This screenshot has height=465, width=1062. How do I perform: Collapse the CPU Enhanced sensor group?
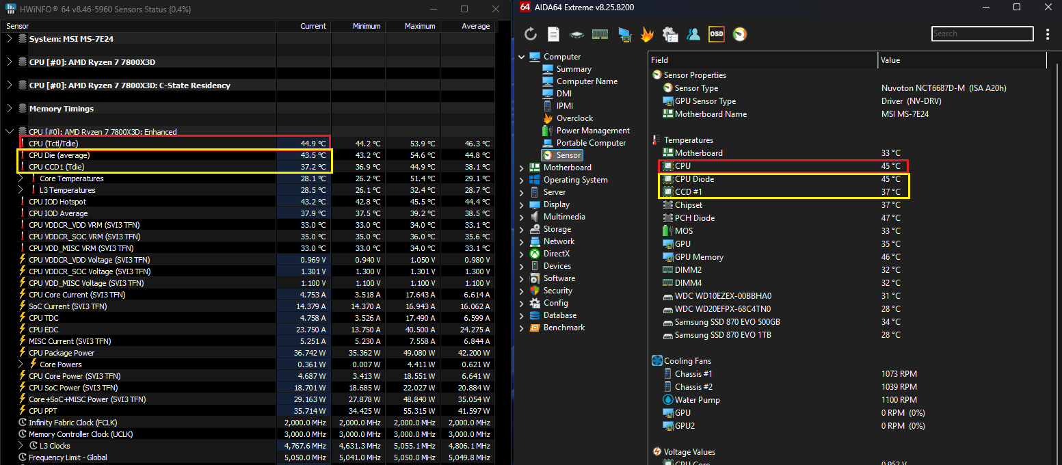pos(10,131)
